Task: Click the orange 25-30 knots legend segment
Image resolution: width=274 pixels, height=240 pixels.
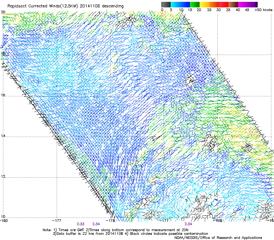Action: [214, 4]
